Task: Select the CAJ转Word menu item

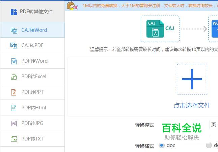Action: (x=32, y=30)
